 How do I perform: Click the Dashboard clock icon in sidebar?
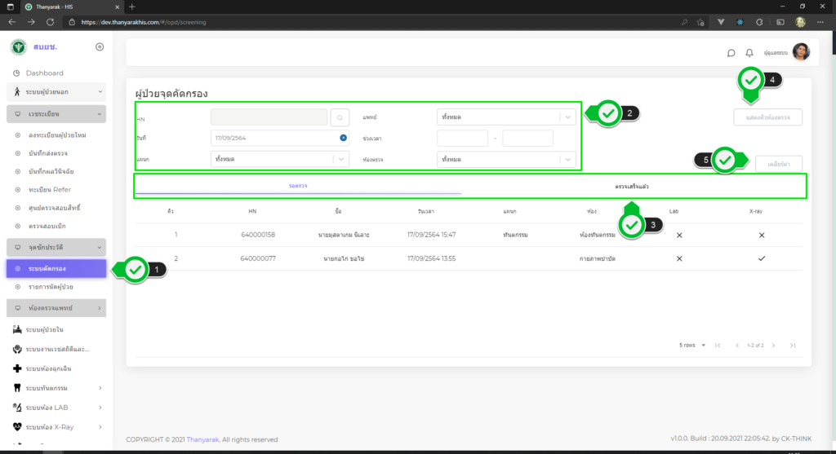tap(16, 73)
